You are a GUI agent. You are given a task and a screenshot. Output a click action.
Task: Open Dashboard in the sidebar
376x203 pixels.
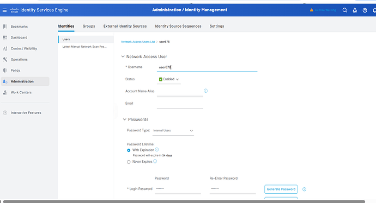19,37
